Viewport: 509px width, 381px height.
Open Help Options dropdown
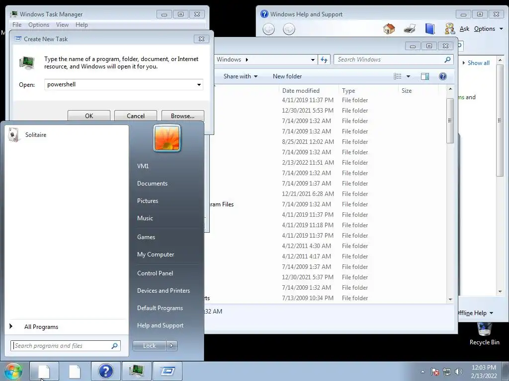coord(488,29)
